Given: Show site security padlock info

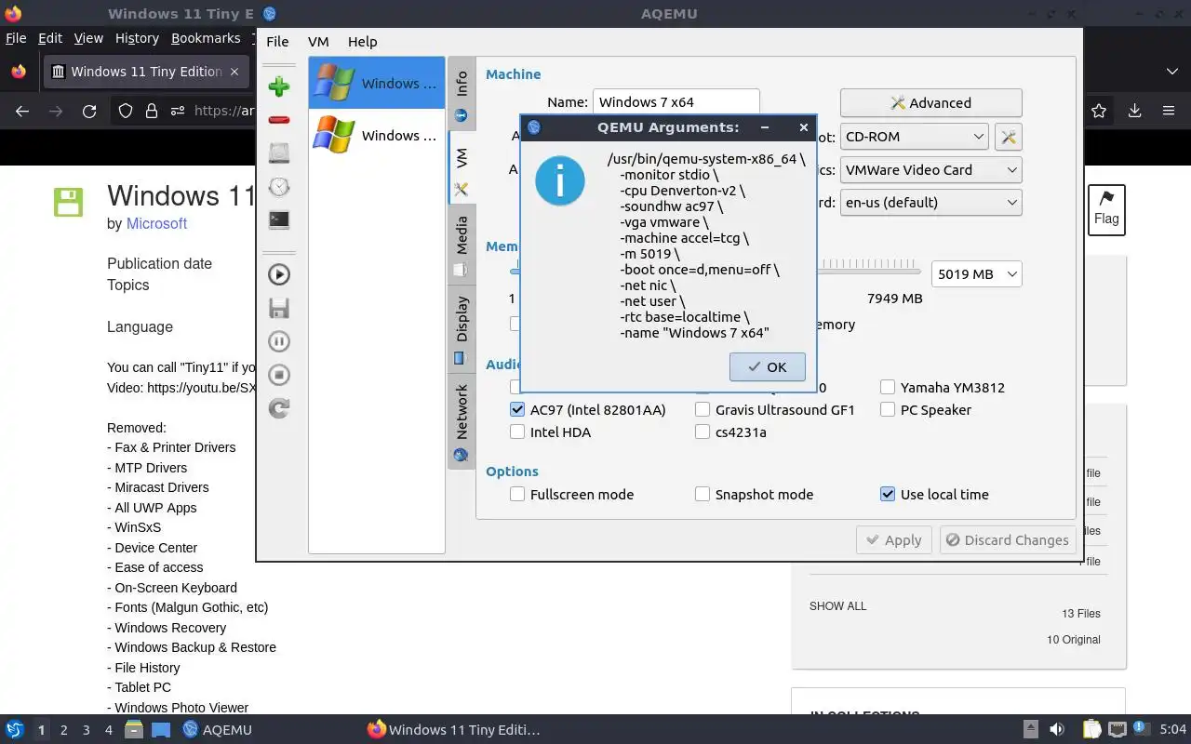Looking at the screenshot, I should point(152,111).
